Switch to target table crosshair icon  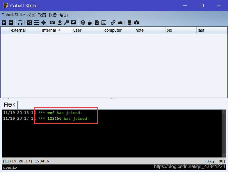[44, 23]
